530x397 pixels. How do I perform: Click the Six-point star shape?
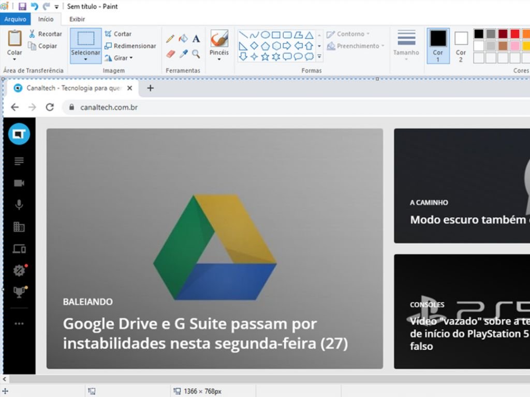pos(276,56)
